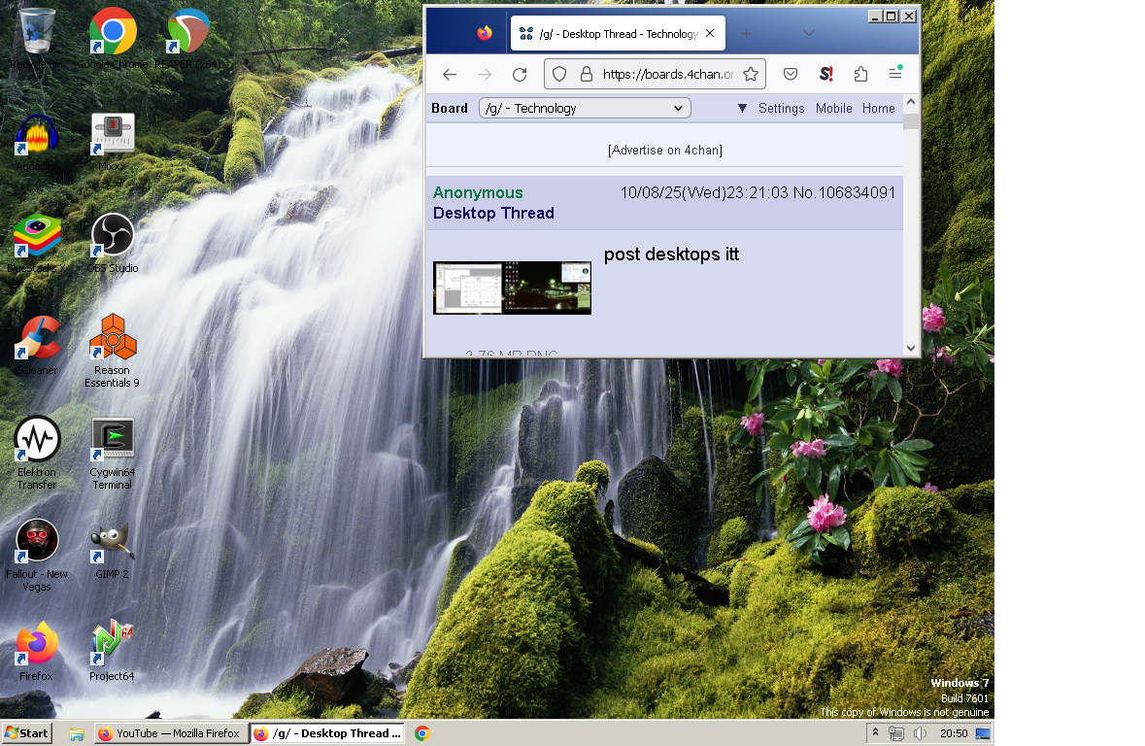Open the /g/ - Technology board dropdown

(x=585, y=108)
